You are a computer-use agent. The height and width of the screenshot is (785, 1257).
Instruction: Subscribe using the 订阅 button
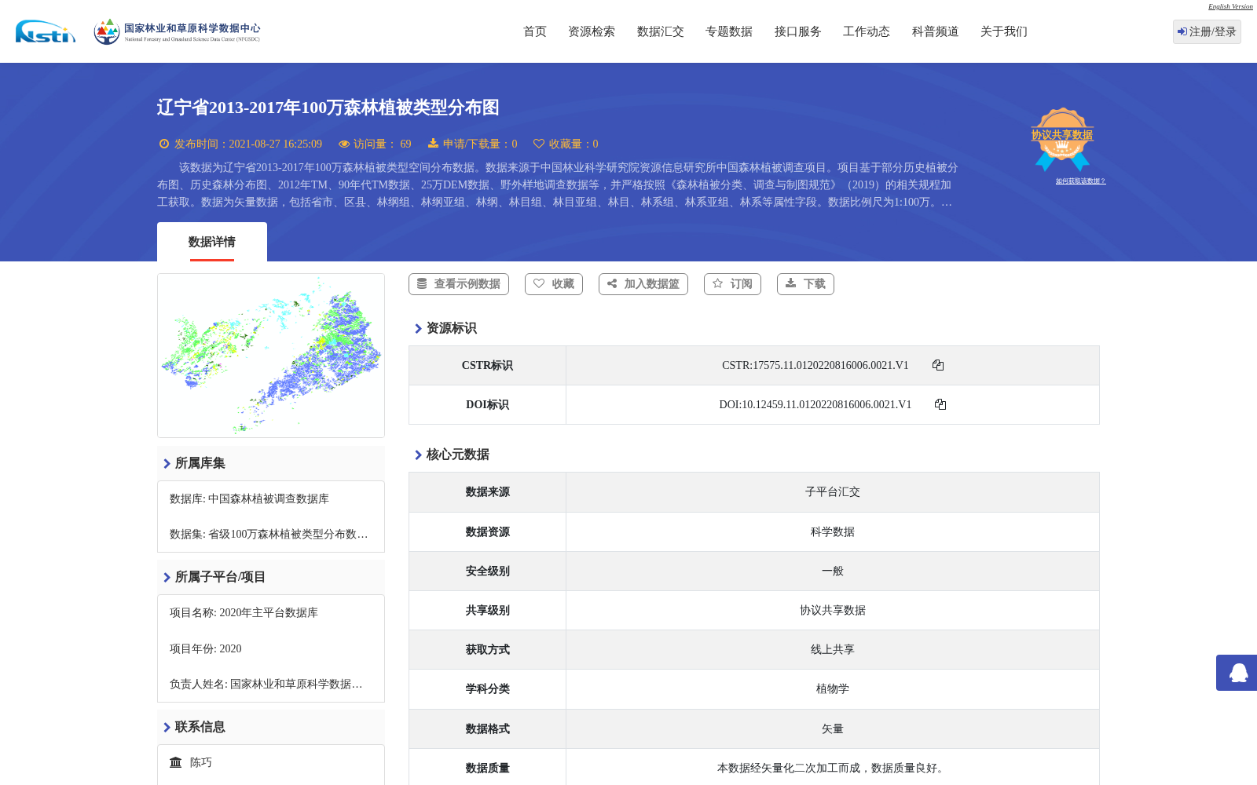(732, 284)
